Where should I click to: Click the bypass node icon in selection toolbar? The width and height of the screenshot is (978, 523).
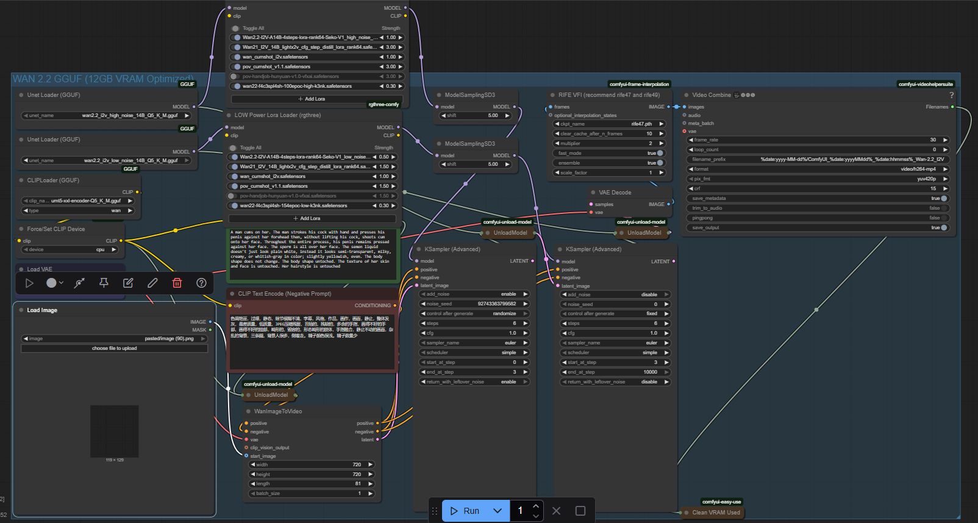pyautogui.click(x=79, y=283)
